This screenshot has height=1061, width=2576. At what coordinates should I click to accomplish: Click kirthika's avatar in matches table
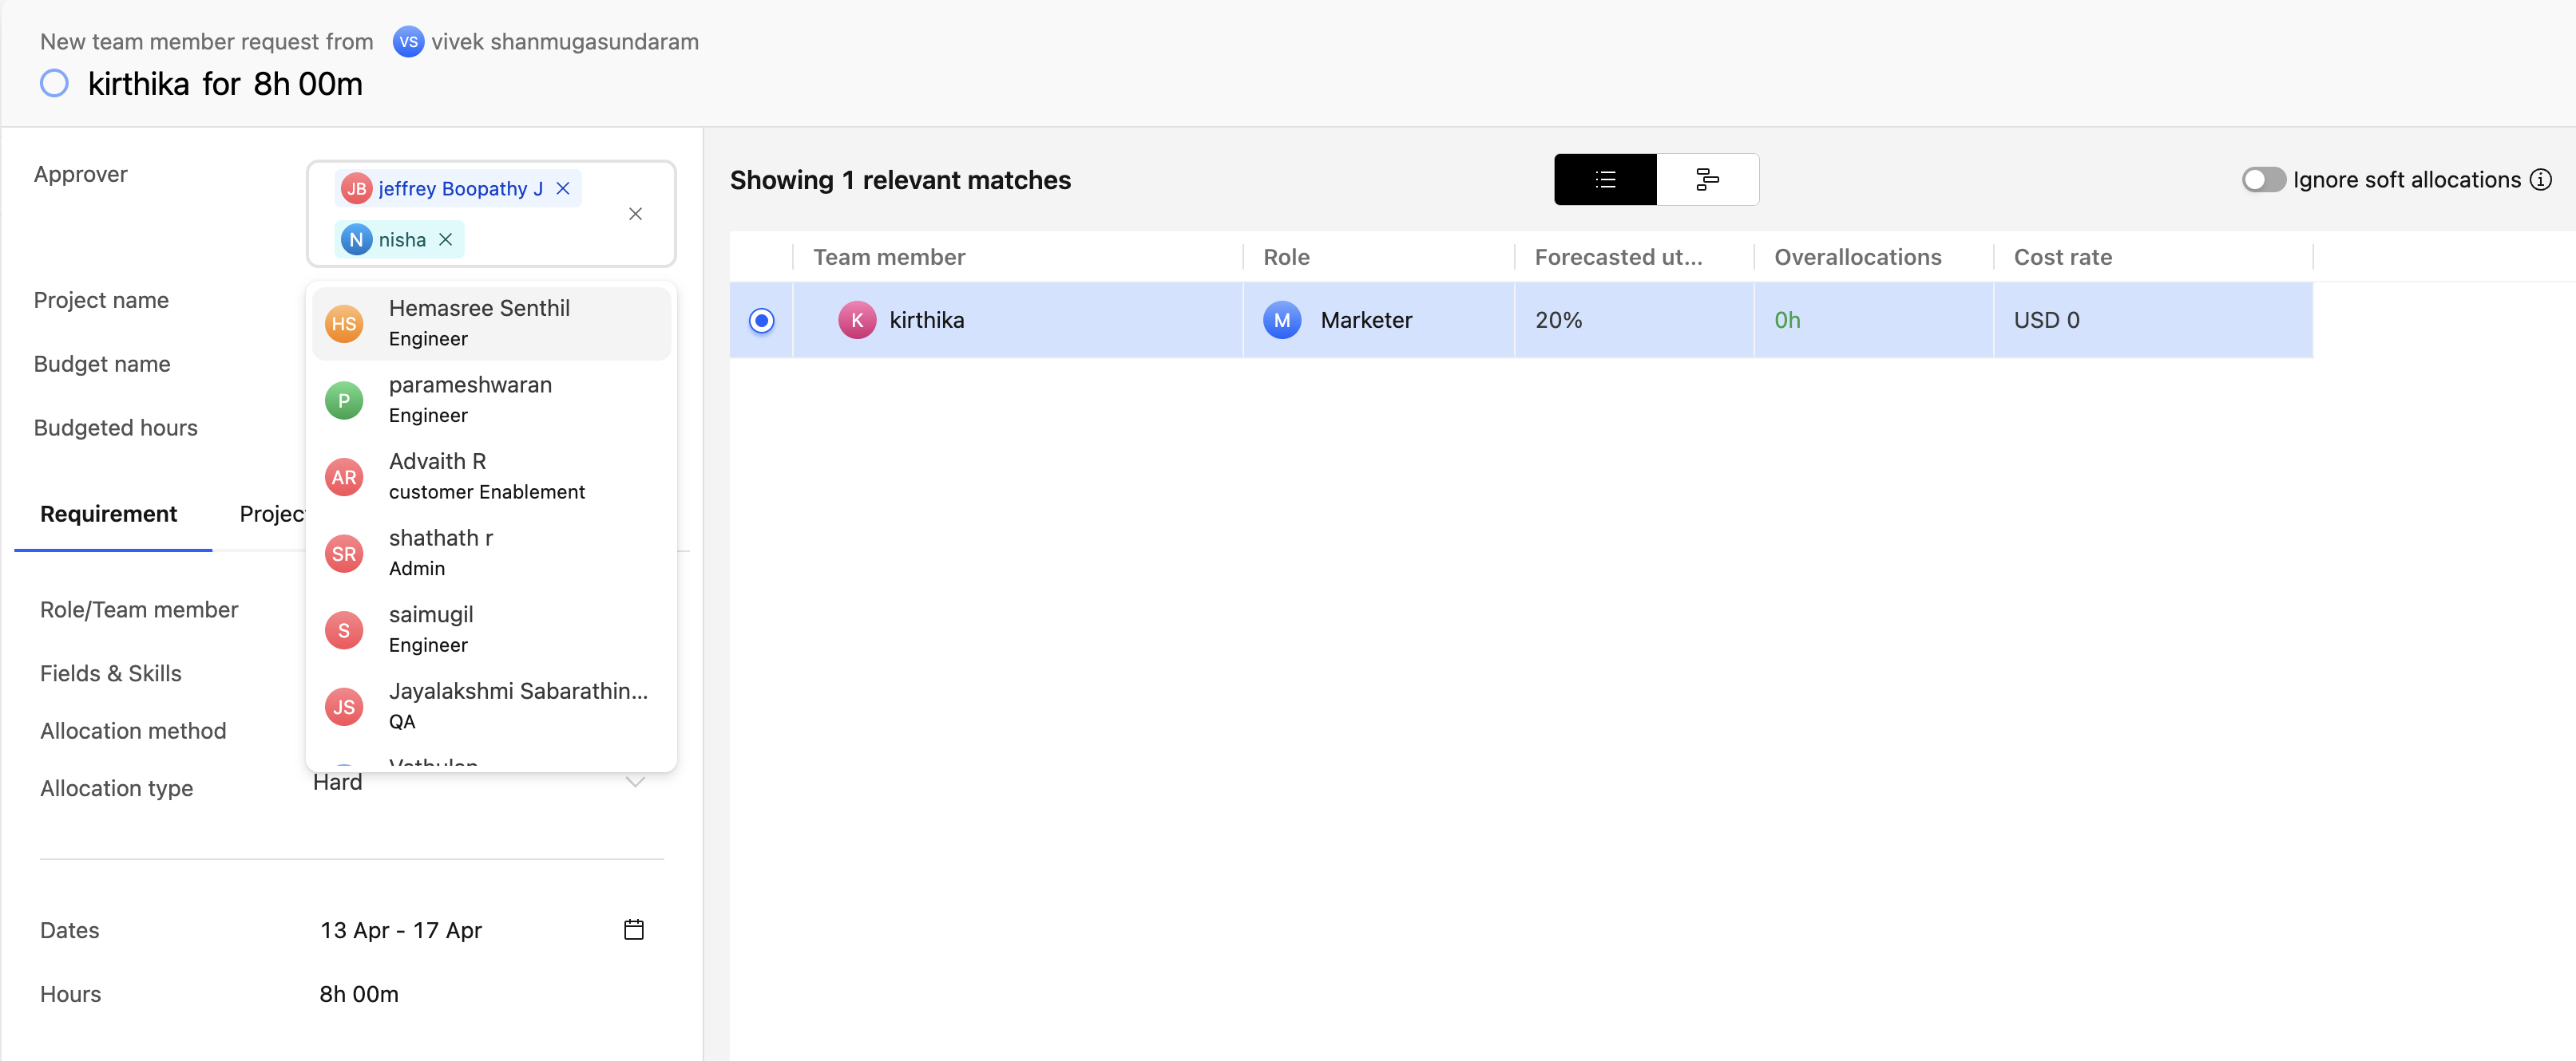click(856, 321)
